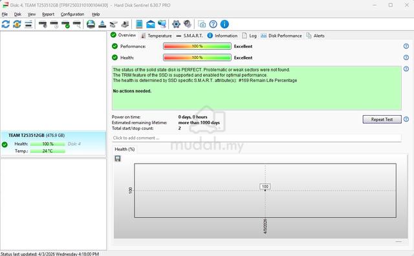Click the networked computers toolbar icon
This screenshot has height=256, width=414.
(162, 25)
